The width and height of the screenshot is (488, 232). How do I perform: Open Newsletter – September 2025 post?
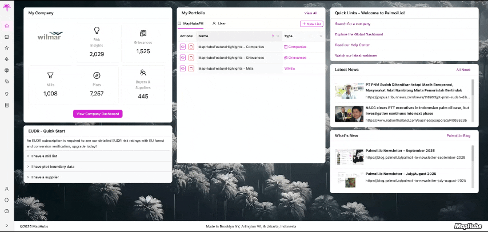tap(400, 151)
